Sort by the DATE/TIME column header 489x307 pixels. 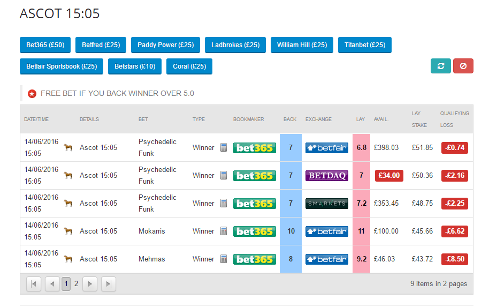coord(36,119)
